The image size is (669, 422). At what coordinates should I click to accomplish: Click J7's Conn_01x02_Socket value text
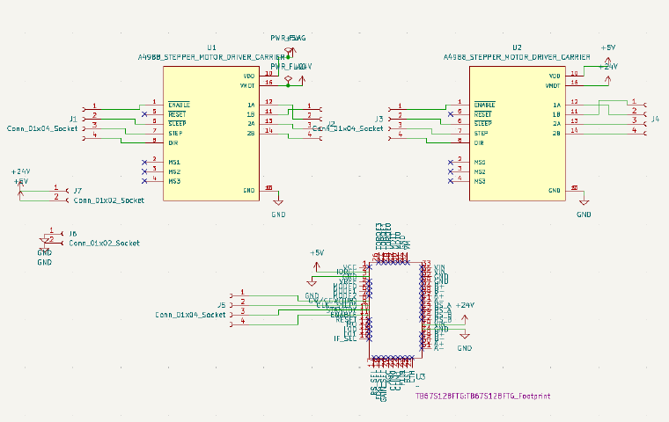[109, 200]
